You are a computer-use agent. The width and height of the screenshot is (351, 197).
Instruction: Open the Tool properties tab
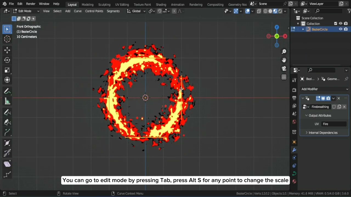pos(294,80)
